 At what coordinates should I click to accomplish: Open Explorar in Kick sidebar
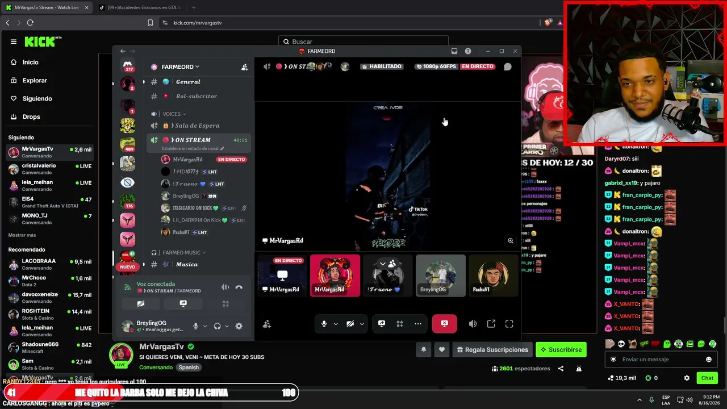35,81
